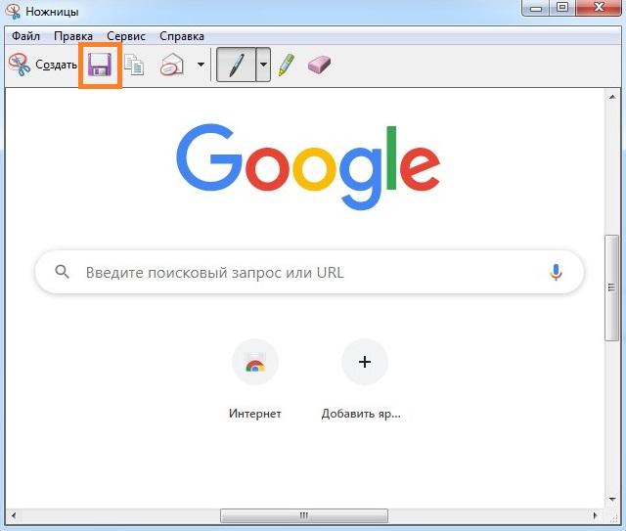Close the Ножницы window
Viewport: 626px width, 531px height.
(598, 8)
